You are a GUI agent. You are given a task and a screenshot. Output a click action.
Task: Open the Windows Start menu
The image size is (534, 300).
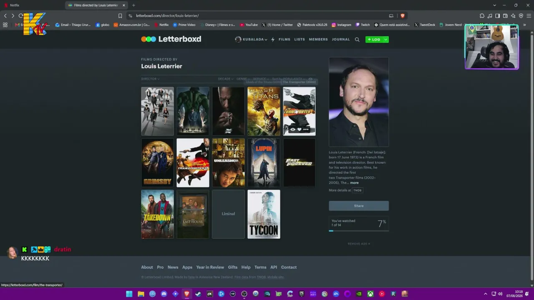tap(129, 294)
